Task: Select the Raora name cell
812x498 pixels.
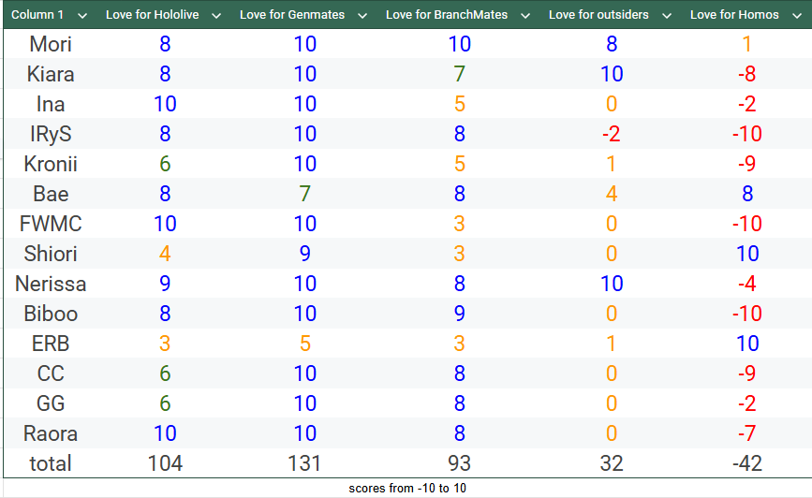Action: (51, 433)
